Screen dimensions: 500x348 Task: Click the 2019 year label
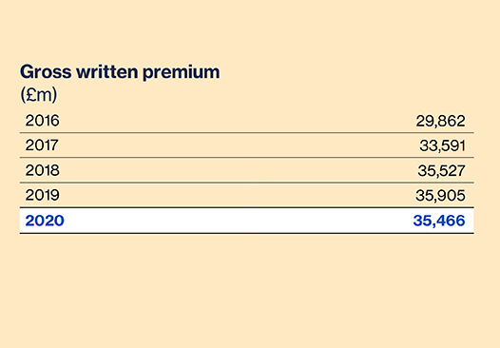pos(42,195)
